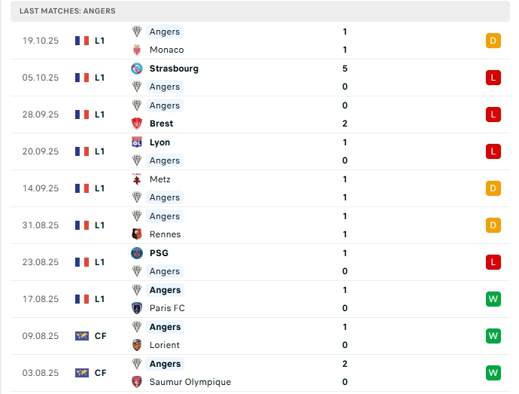Click the PSG club crest icon

point(137,253)
